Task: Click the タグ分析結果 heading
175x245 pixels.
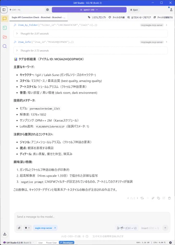Action: [49, 59]
